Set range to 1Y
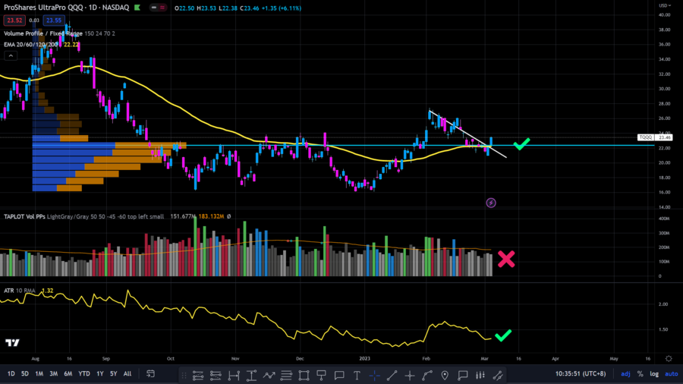This screenshot has height=384, width=683. pos(99,373)
